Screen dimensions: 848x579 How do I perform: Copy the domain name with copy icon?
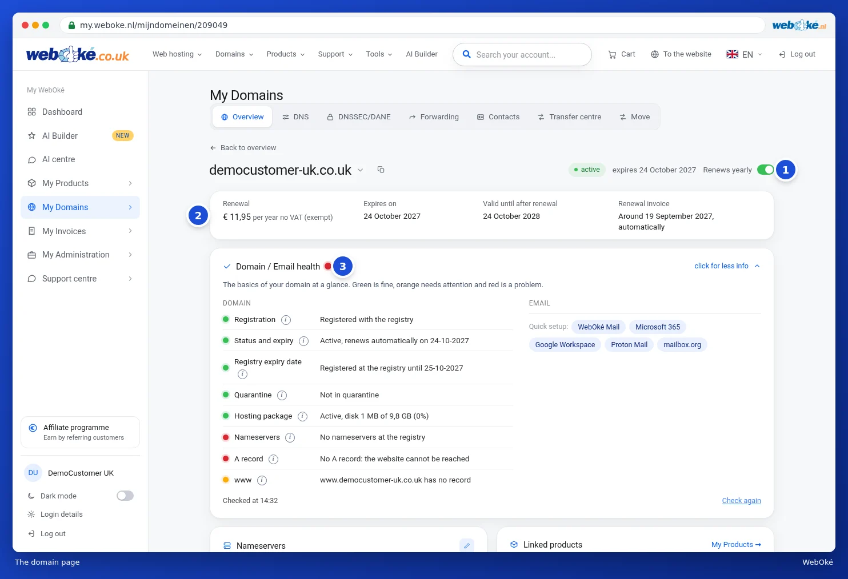[x=381, y=170]
